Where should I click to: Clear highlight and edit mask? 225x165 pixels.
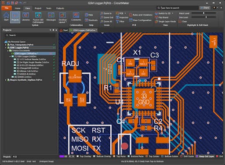tap(183, 22)
